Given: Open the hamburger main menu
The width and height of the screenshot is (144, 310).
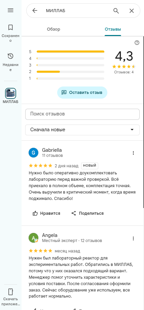Looking at the screenshot, I should point(10,10).
